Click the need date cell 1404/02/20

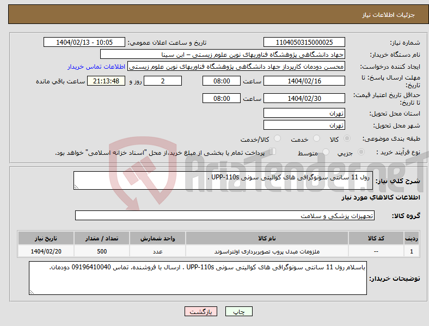(46, 251)
